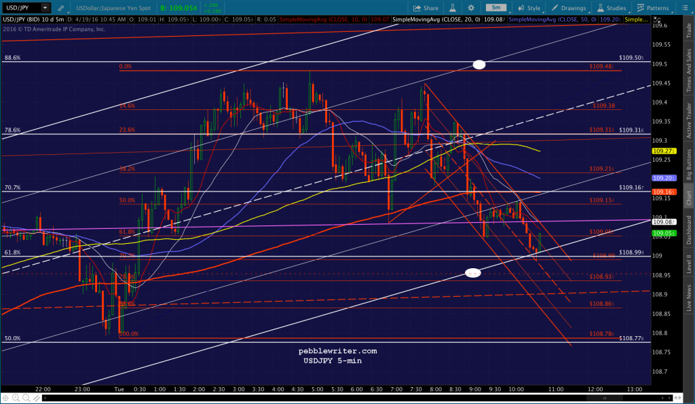Click the blue 109.20 price bubble
Viewport: 695px width, 404px height.
pos(664,178)
